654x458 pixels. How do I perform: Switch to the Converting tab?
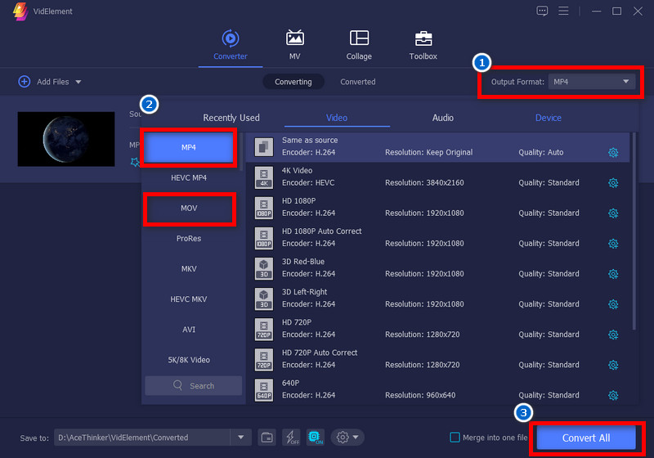(293, 82)
